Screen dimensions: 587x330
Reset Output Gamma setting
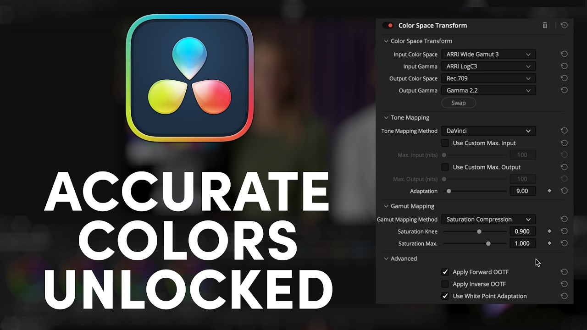coord(564,90)
